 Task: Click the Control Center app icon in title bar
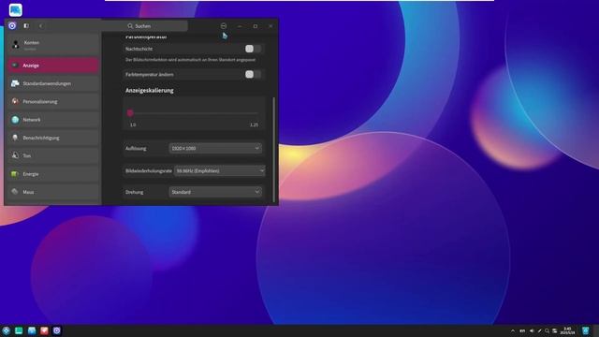pyautogui.click(x=12, y=25)
